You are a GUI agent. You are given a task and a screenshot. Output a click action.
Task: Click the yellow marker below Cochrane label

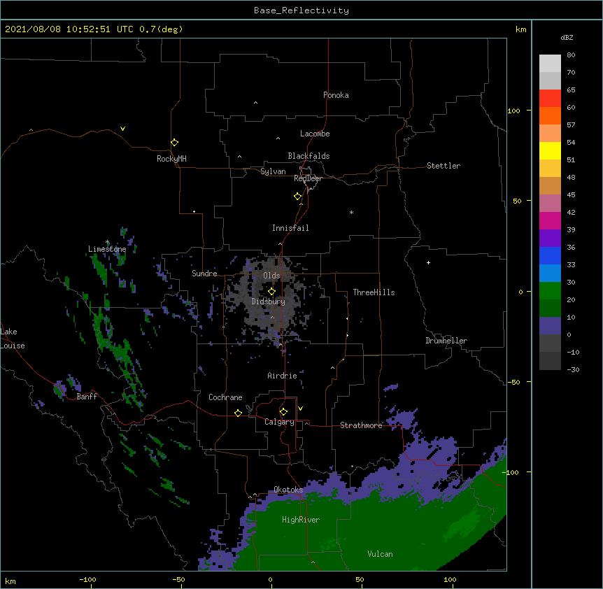pos(238,413)
